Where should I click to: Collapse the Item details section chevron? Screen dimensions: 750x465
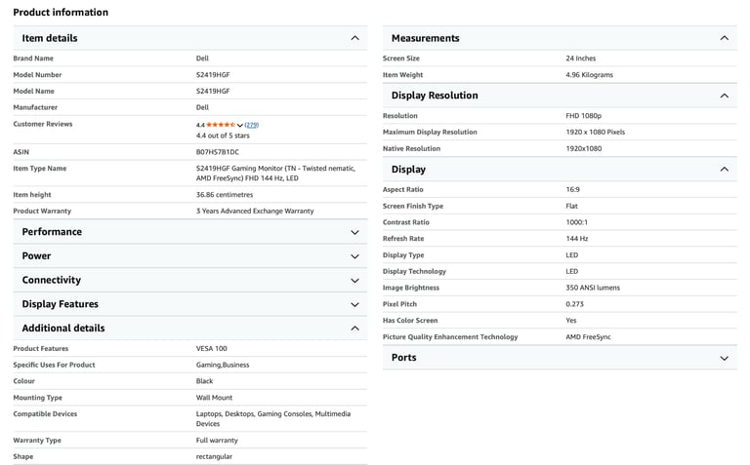354,38
